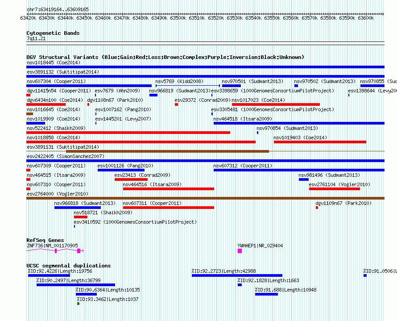This screenshot has width=397, height=321.
Task: Click the RefSeq Genes track title
Action: (x=45, y=240)
